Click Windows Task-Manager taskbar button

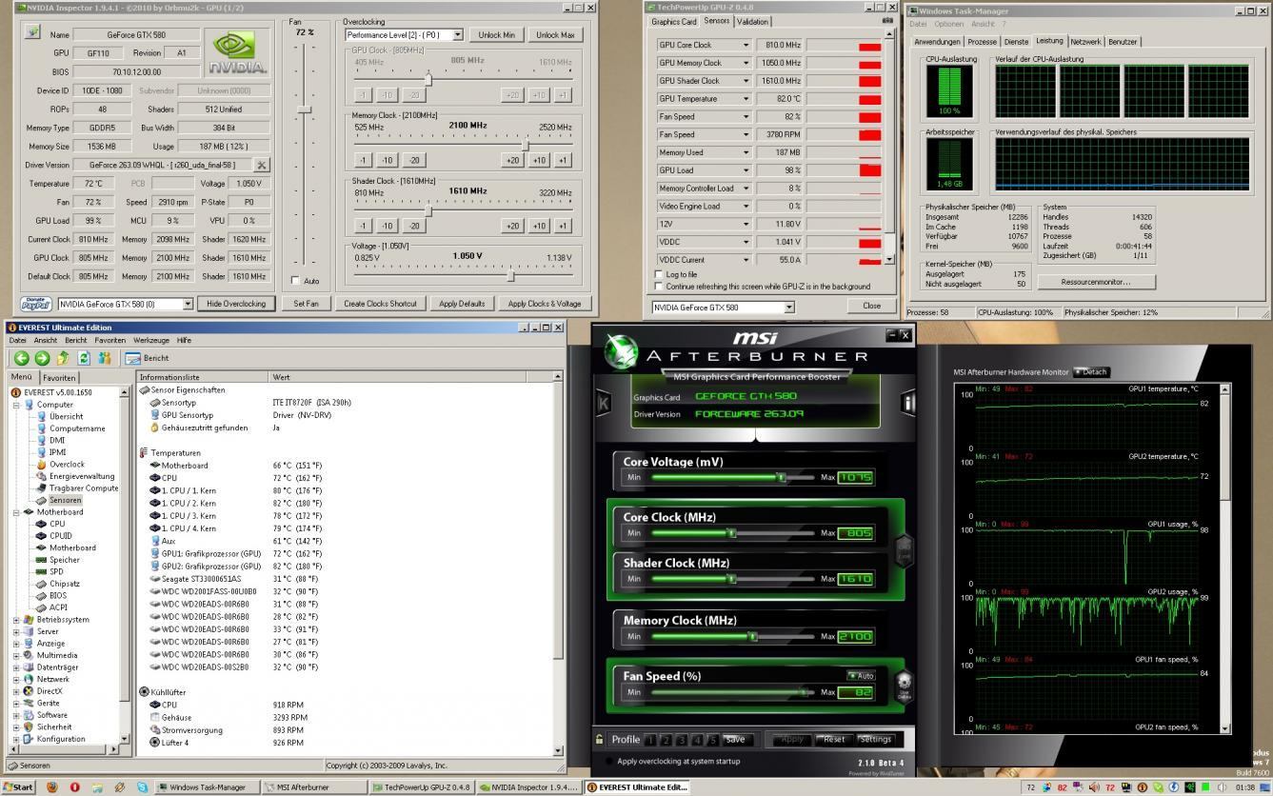208,787
